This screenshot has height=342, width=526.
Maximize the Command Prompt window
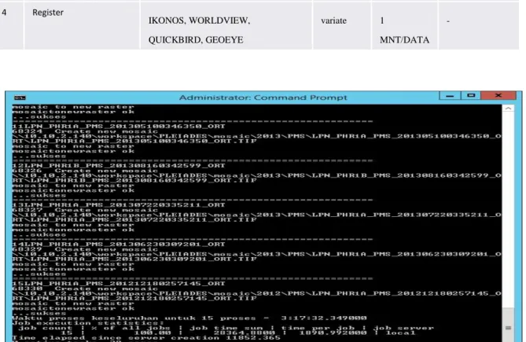point(471,96)
